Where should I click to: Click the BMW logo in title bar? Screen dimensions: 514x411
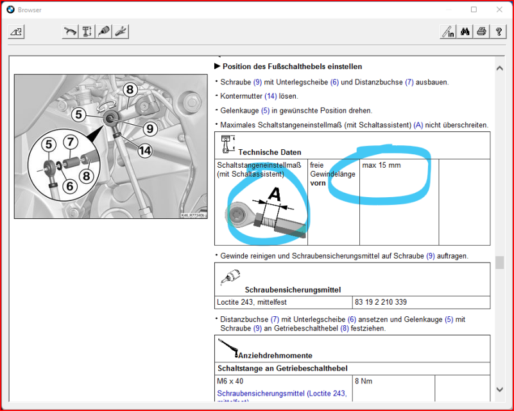coord(10,10)
